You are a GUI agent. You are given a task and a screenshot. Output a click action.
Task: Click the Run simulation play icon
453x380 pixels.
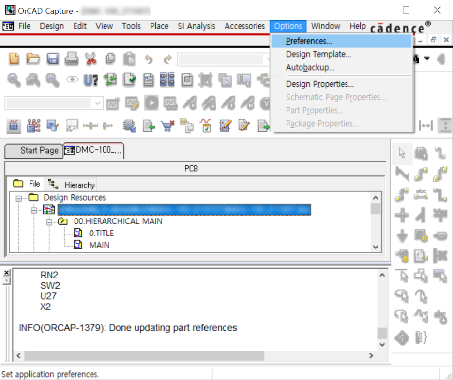(151, 102)
